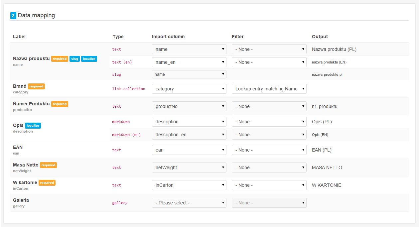Click the 'Import column' header
The width and height of the screenshot is (419, 227).
point(168,37)
